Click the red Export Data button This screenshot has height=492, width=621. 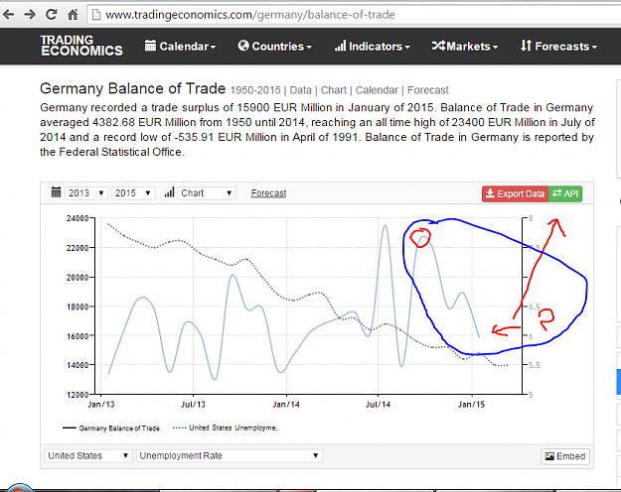[x=516, y=193]
